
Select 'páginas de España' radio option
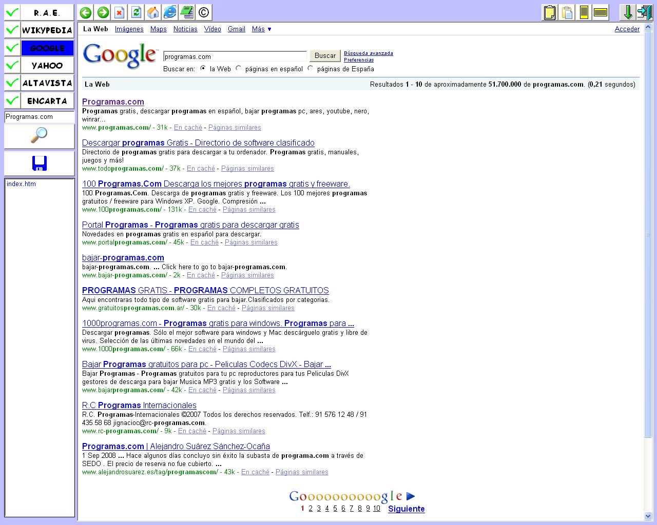(x=311, y=68)
